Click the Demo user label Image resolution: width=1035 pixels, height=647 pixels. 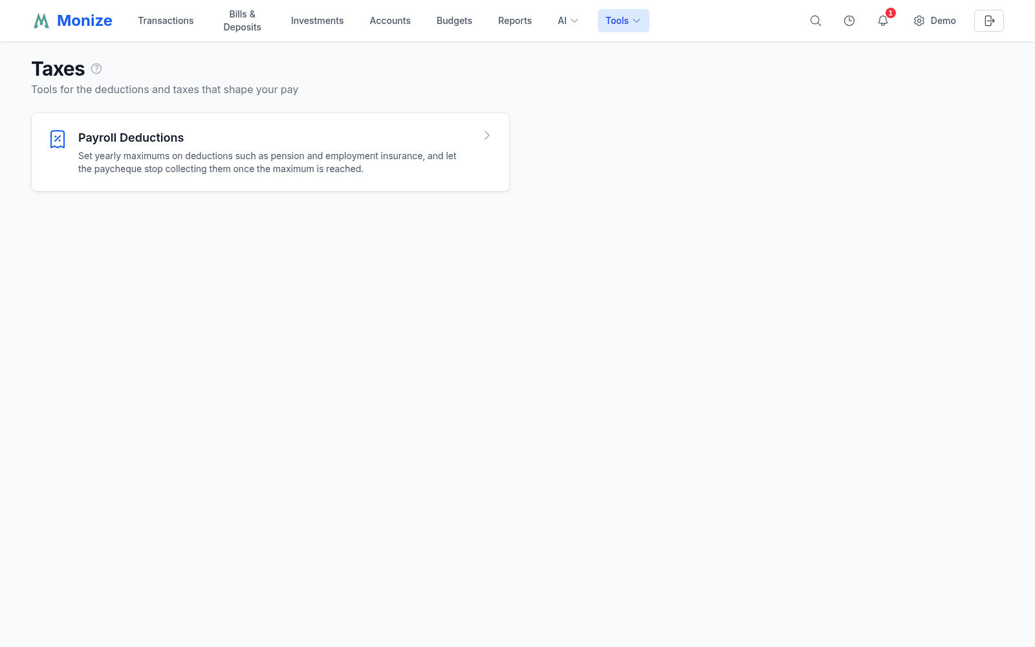(943, 21)
